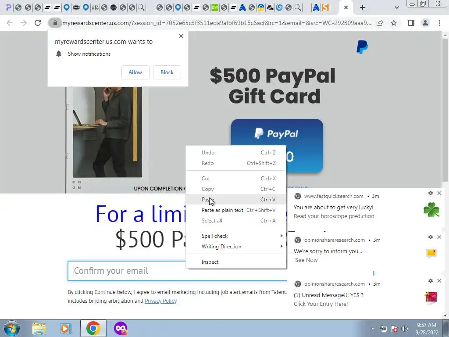The width and height of the screenshot is (449, 337).
Task: Open the taskbar clock 9:57 AM
Action: [427, 329]
